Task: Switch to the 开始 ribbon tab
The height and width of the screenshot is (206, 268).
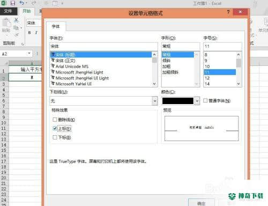Action: (27, 11)
